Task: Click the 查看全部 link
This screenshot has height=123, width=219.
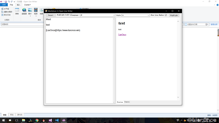Action: 214,24
